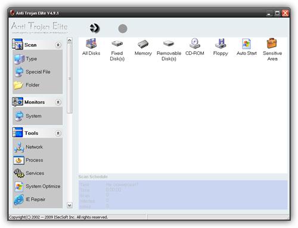Minimize the Anti Trojan Elite window
Image resolution: width=298 pixels, height=228 pixels.
point(269,13)
